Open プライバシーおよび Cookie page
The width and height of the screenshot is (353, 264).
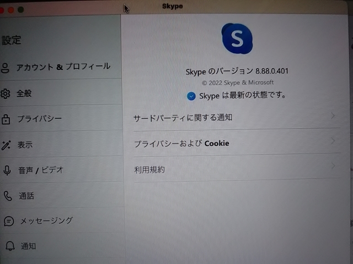237,142
